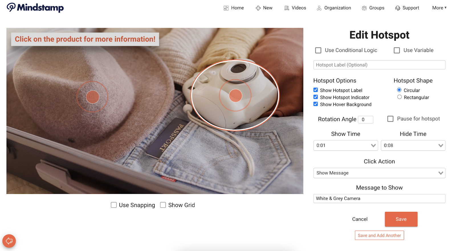Uncheck Show Hotspot Indicator
The image size is (456, 251).
coord(316,97)
